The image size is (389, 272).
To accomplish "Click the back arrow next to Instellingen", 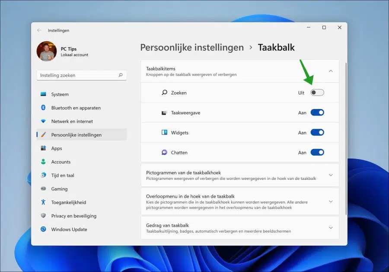I will pos(39,30).
